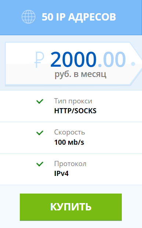Click the green Купить button
142x228 pixels.
click(x=71, y=207)
